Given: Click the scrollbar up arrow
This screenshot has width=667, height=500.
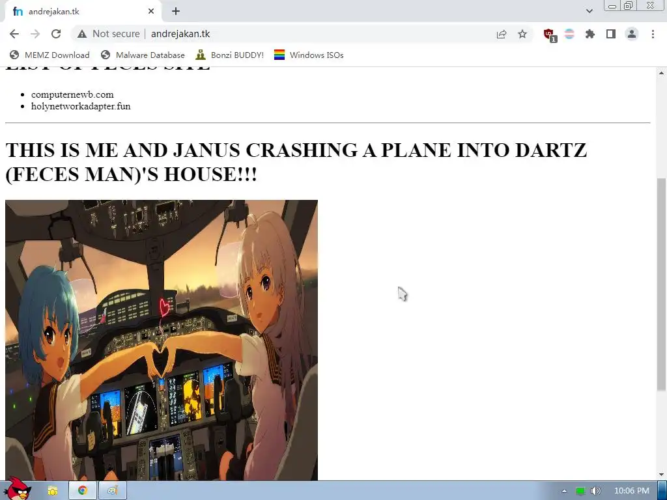Looking at the screenshot, I should point(661,73).
